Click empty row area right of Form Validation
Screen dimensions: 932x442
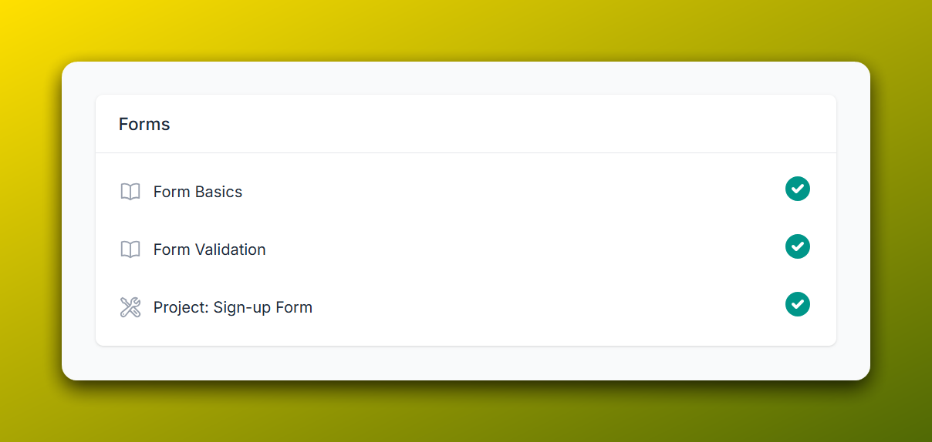[x=525, y=249]
